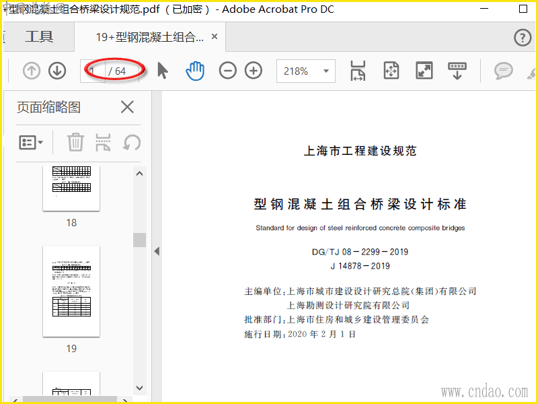The width and height of the screenshot is (538, 404).
Task: Click the read mode download-arrow icon
Action: 457,71
